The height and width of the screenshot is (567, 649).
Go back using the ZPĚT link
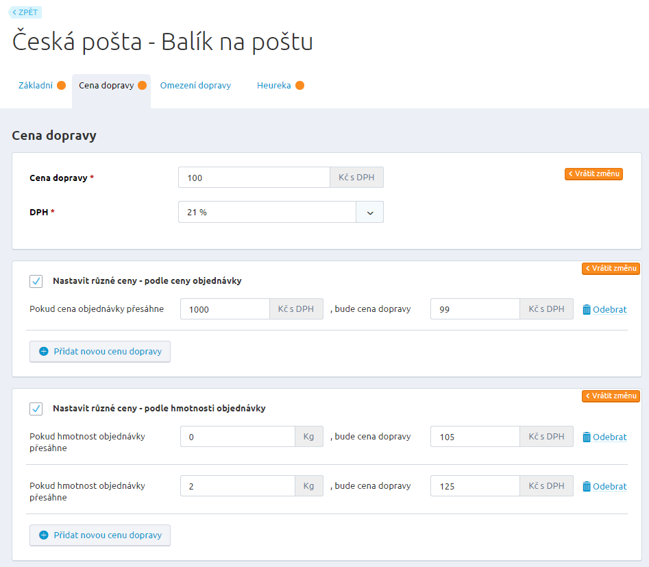pos(25,12)
